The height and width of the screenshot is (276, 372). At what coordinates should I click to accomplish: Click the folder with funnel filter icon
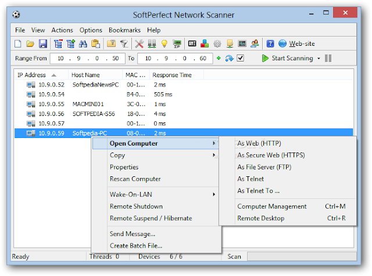click(111, 44)
